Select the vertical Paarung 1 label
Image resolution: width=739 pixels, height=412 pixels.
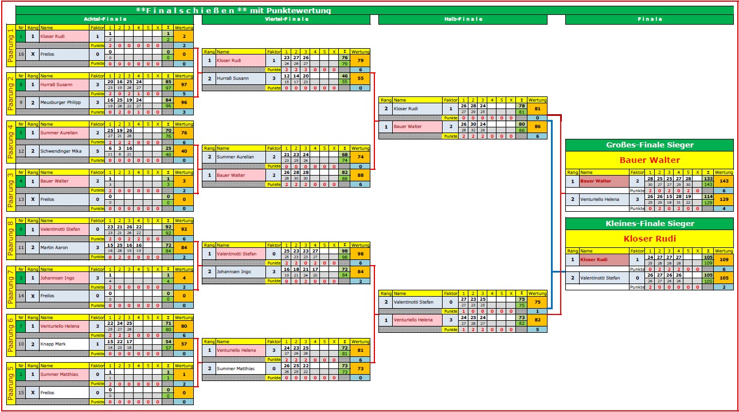click(10, 45)
